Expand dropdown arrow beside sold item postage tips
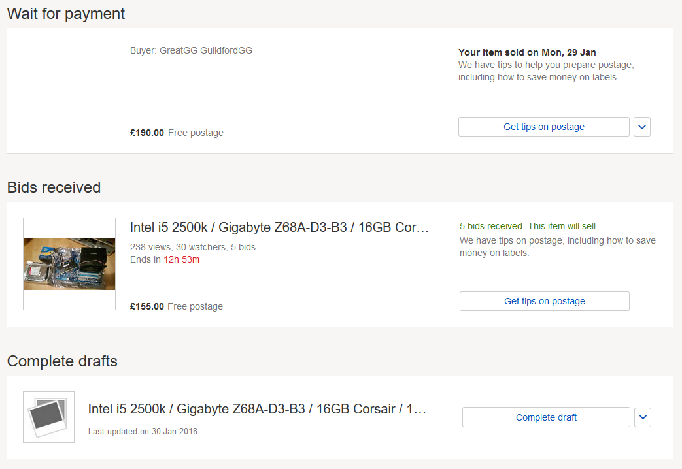Image resolution: width=682 pixels, height=469 pixels. click(x=642, y=127)
